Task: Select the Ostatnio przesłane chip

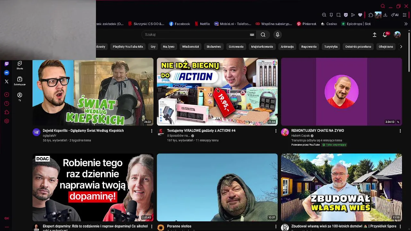Action: 358,47
